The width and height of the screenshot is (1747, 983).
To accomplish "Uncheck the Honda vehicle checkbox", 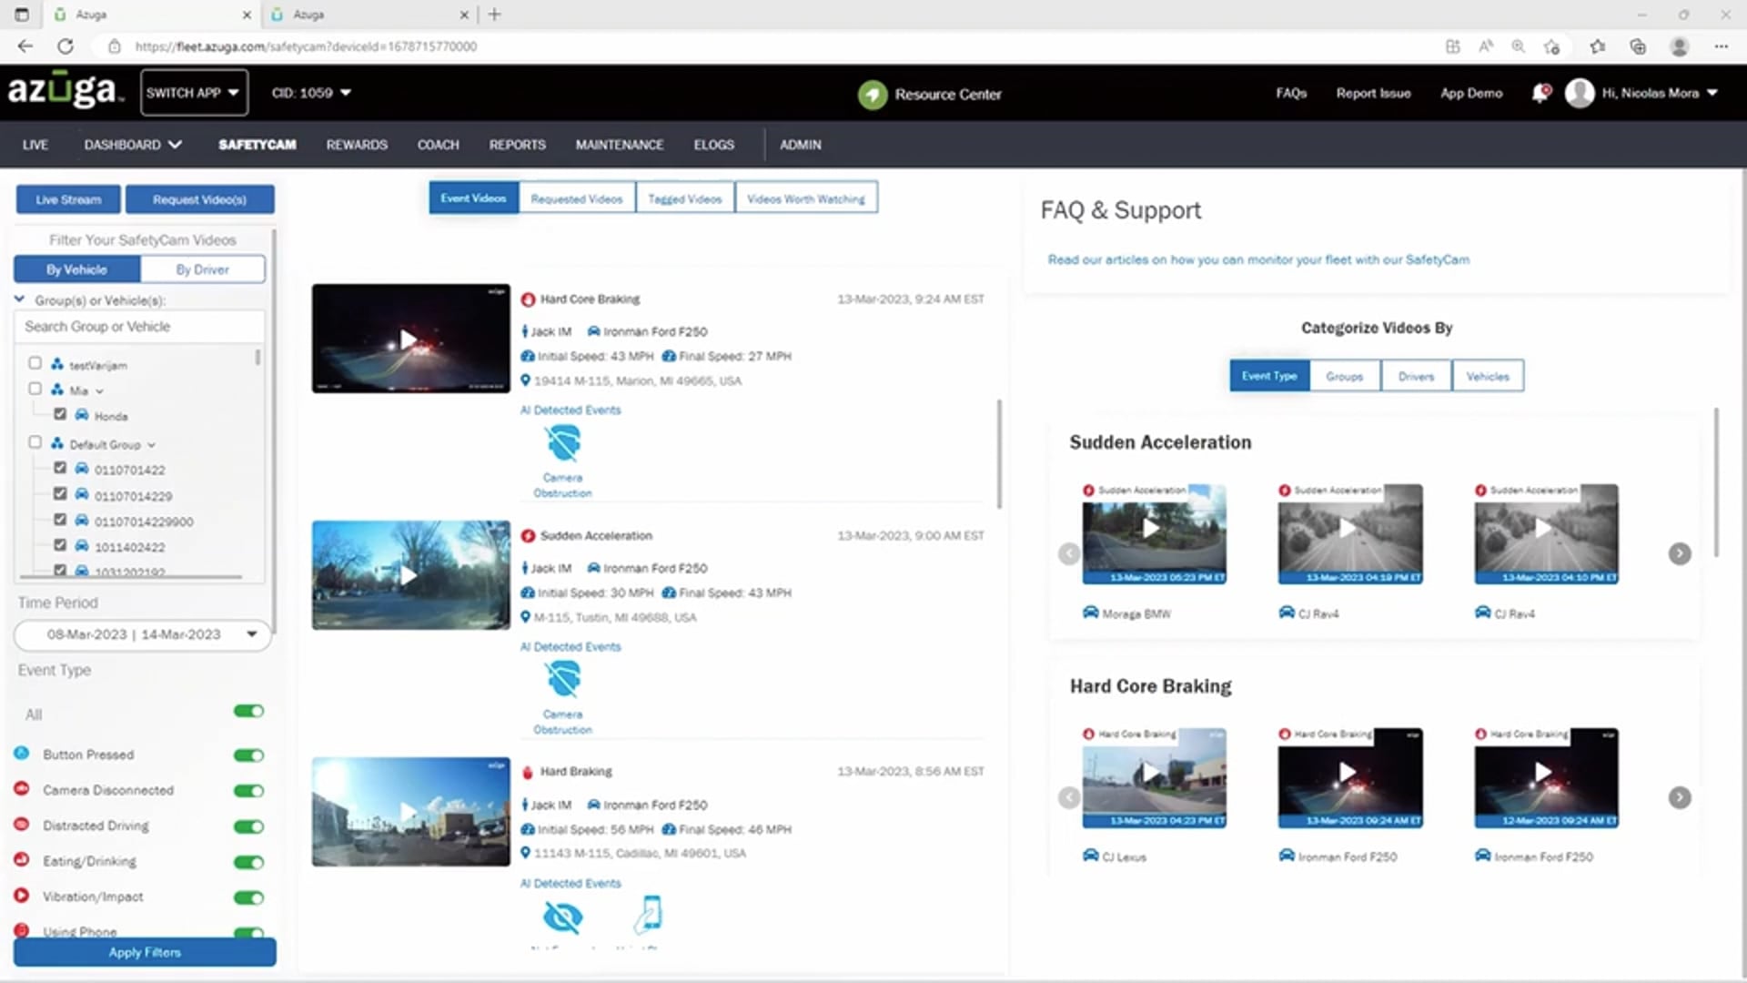I will click(60, 414).
